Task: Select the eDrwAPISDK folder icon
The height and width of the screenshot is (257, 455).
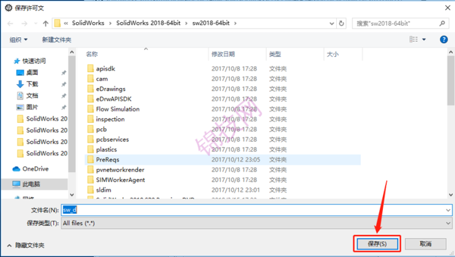Action: pos(90,99)
